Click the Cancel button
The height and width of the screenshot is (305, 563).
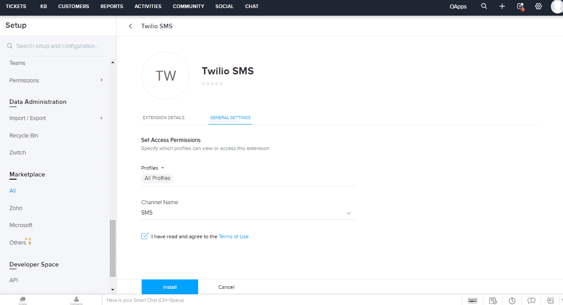coord(226,287)
